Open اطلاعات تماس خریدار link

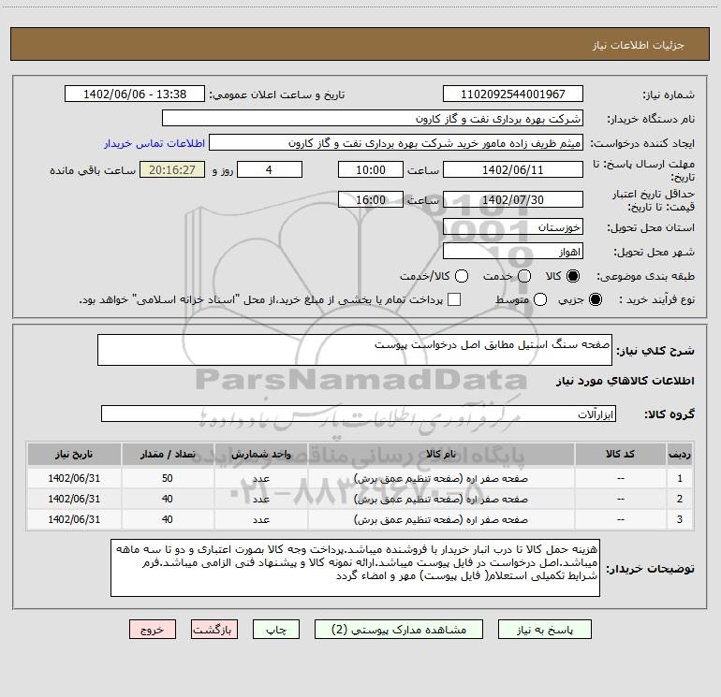pyautogui.click(x=154, y=143)
